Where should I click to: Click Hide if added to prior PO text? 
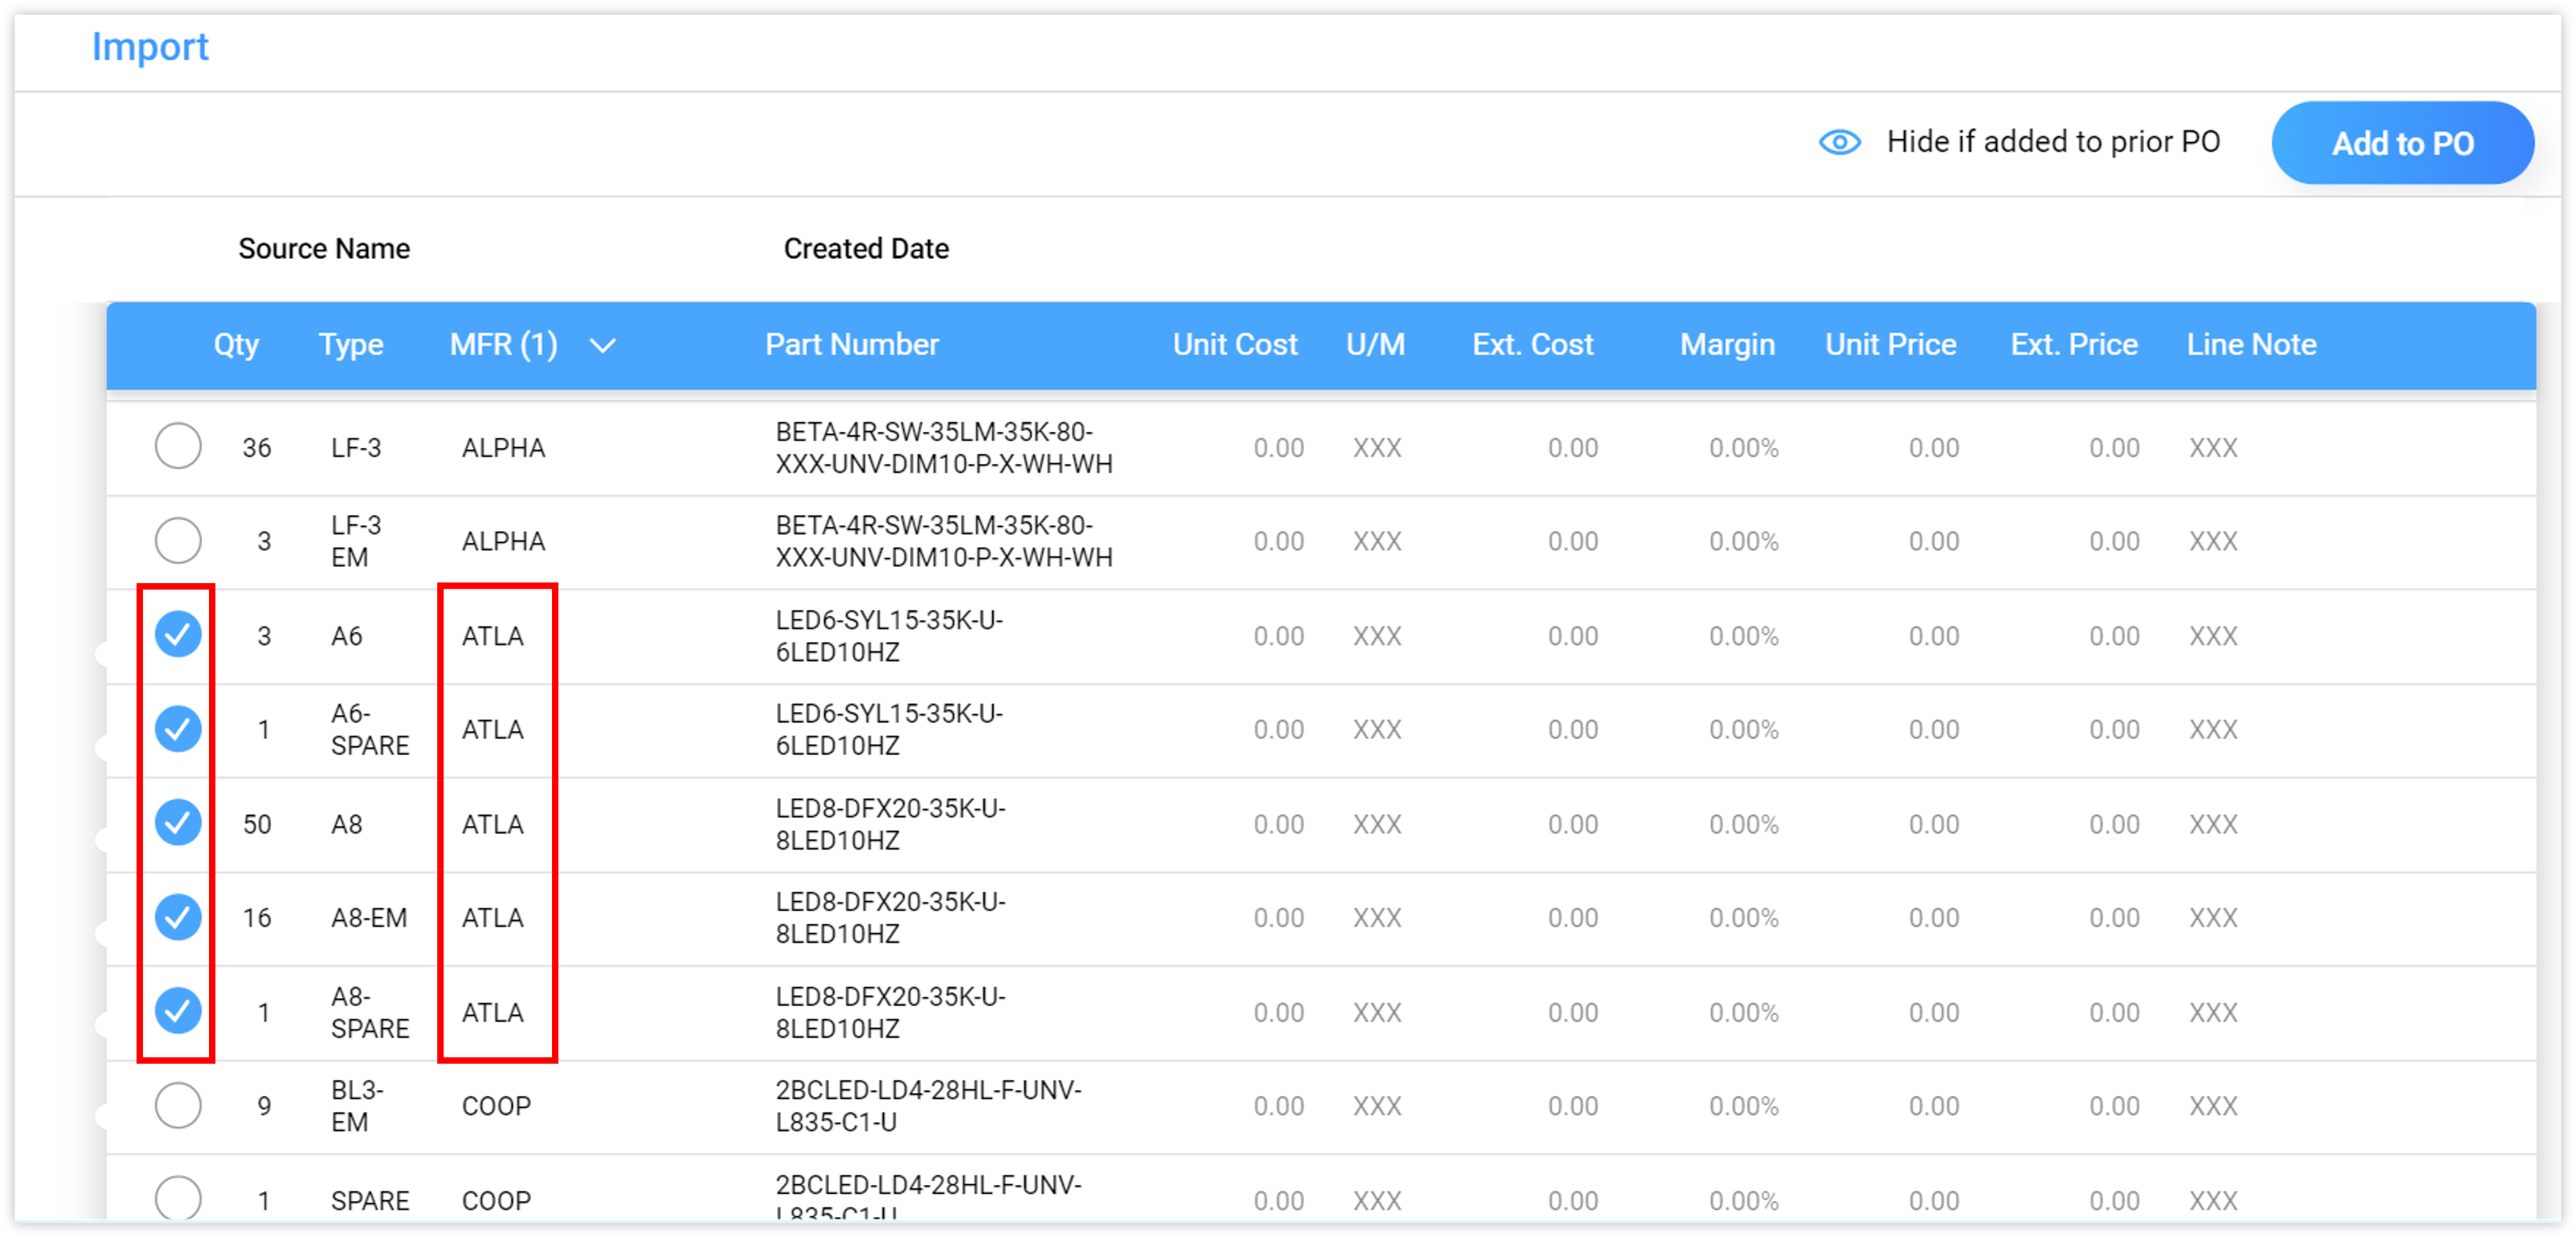coord(2053,142)
